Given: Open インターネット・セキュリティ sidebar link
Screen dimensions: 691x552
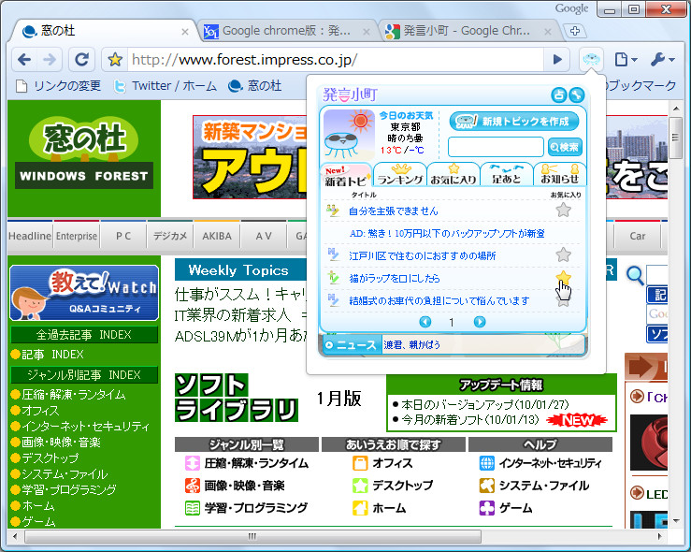Looking at the screenshot, I should pyautogui.click(x=85, y=426).
